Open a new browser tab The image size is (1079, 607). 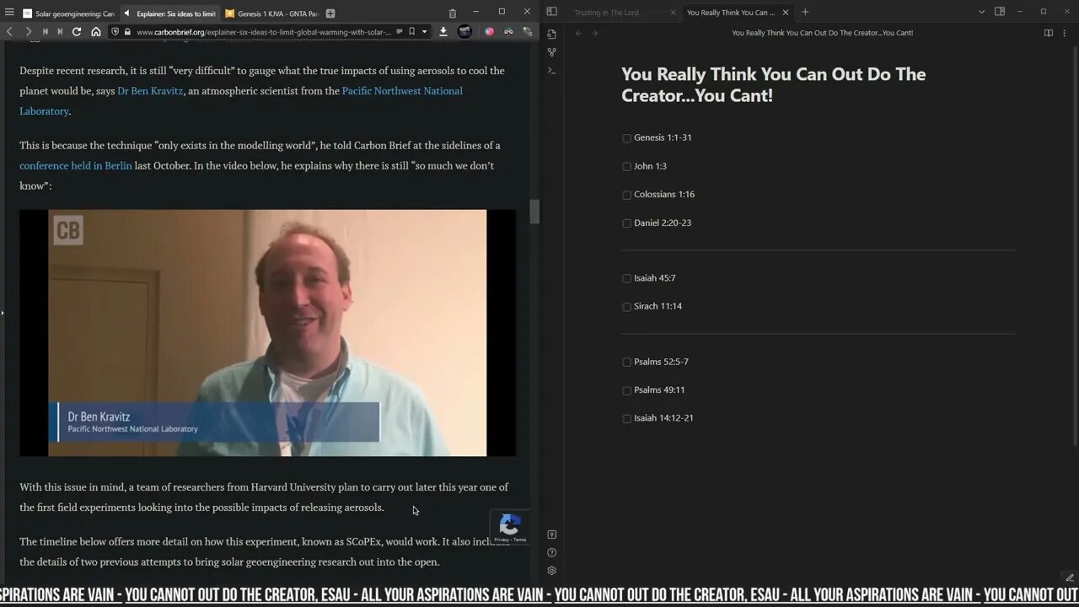coord(330,13)
